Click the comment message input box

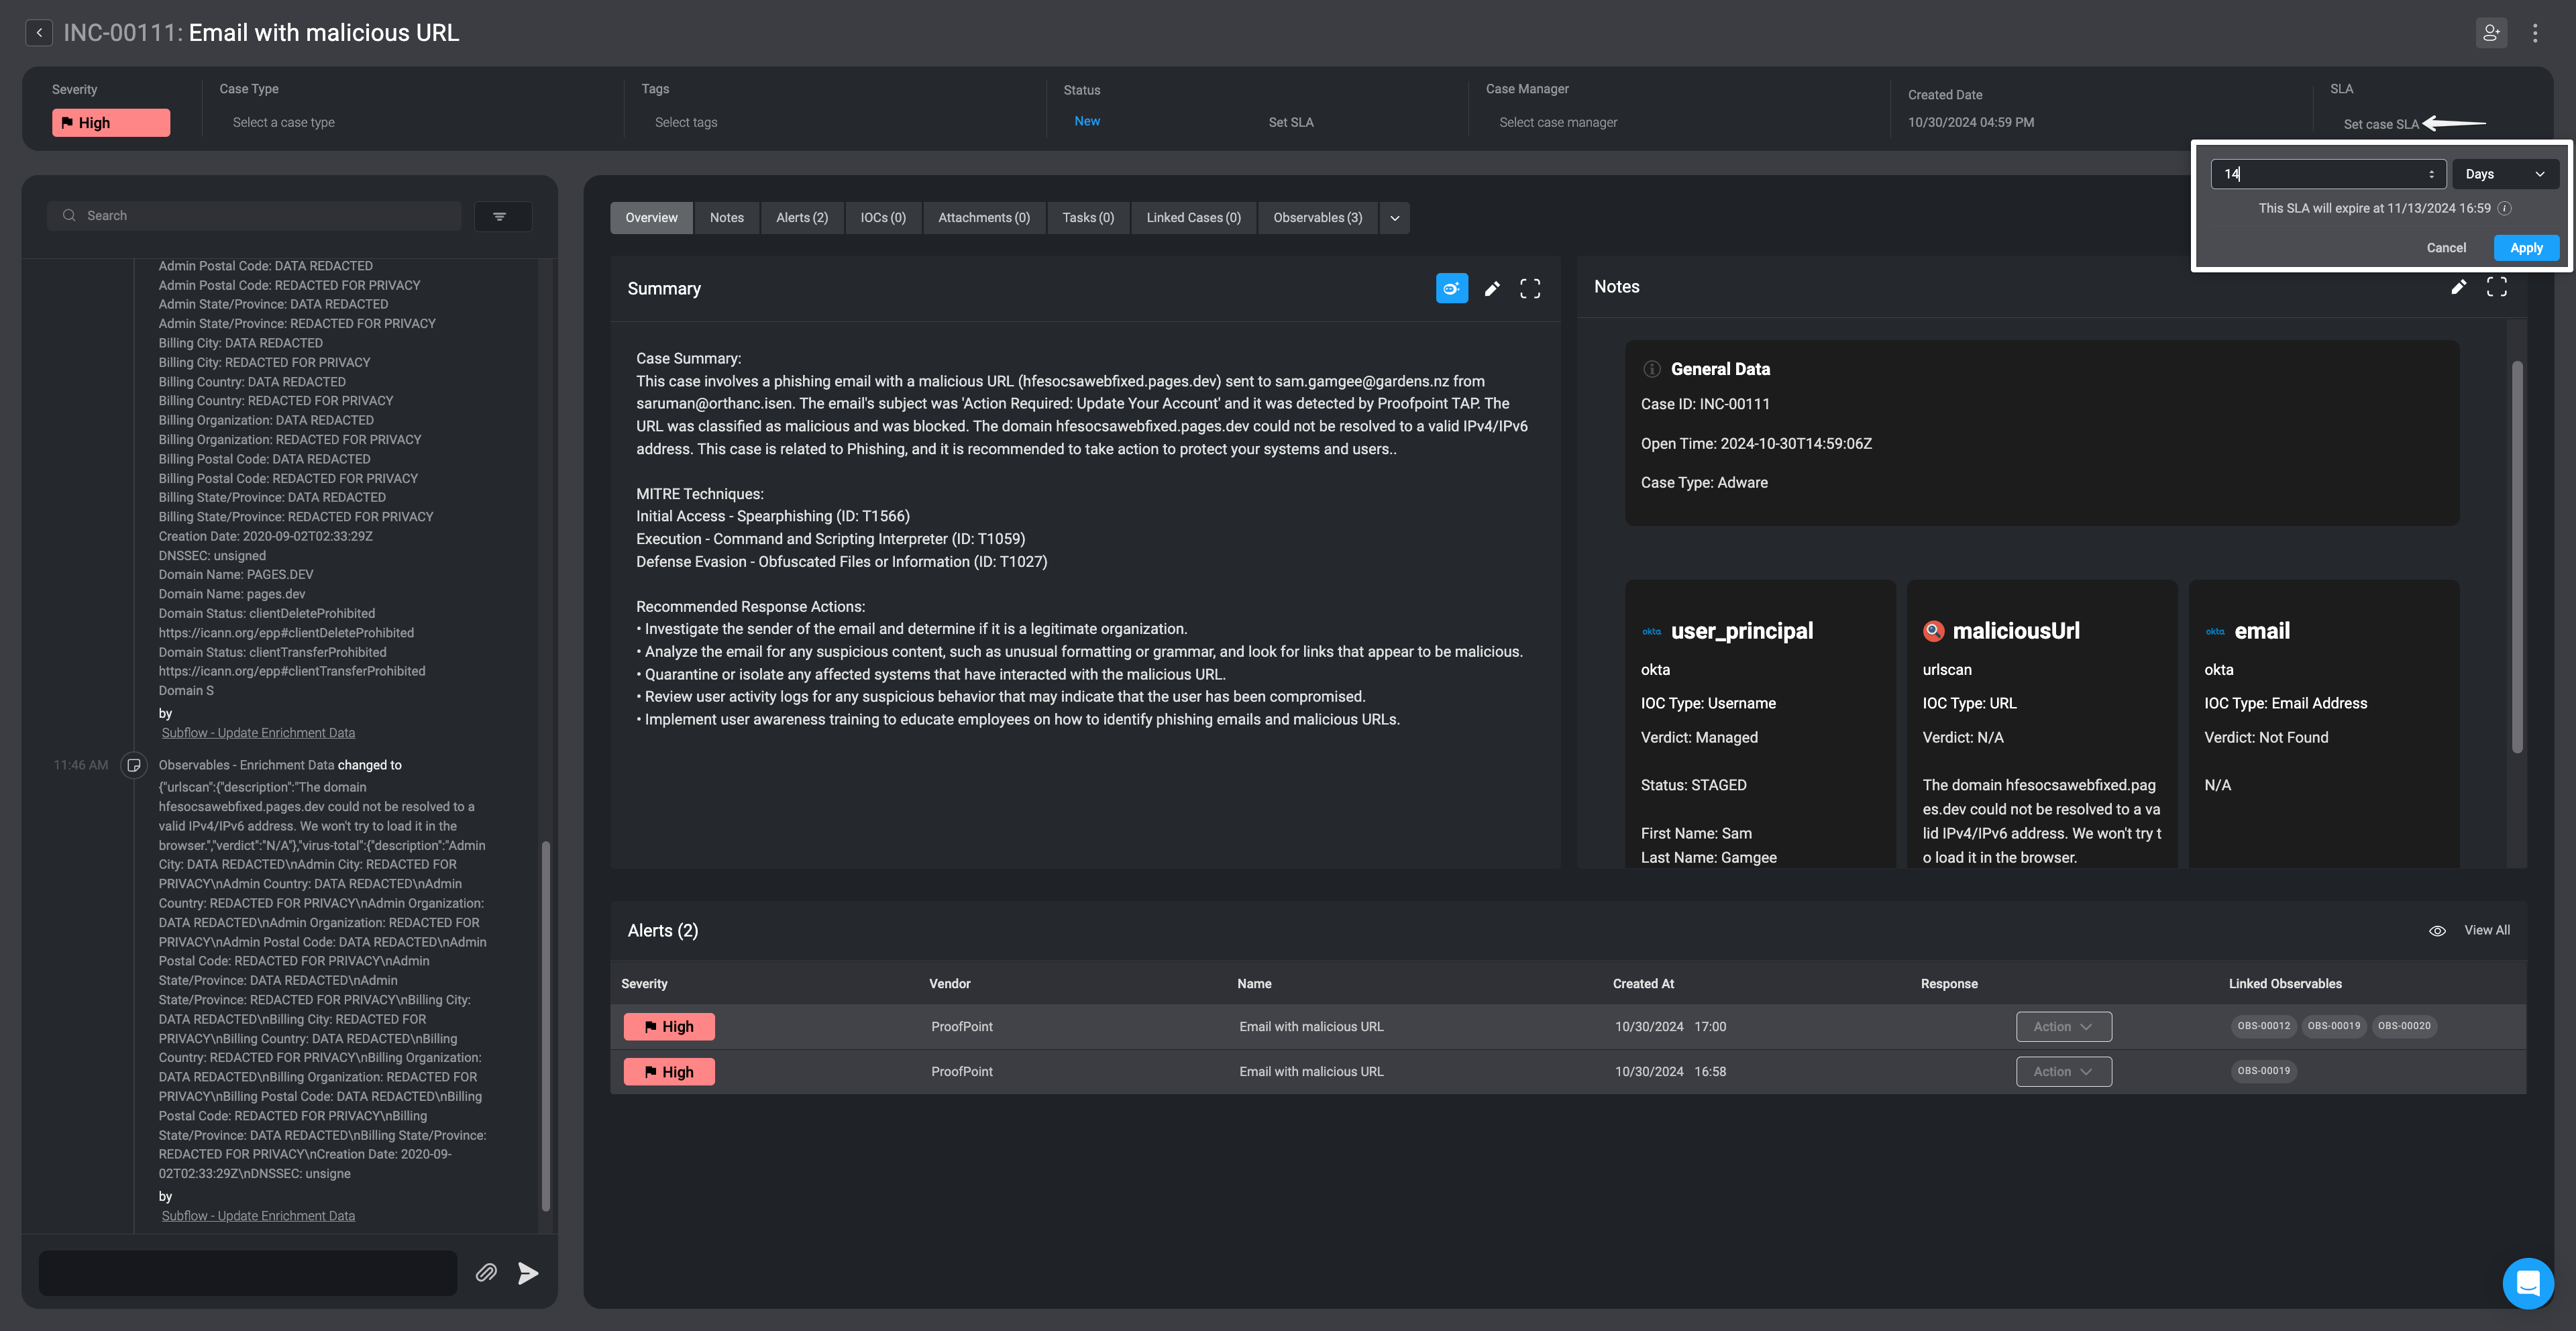click(248, 1272)
